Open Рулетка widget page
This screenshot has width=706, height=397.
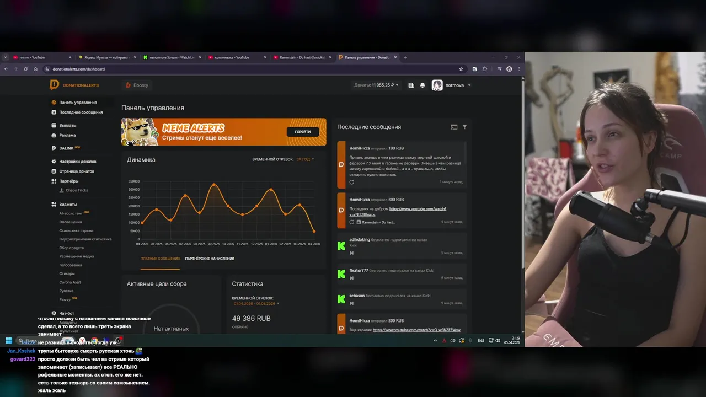point(66,291)
